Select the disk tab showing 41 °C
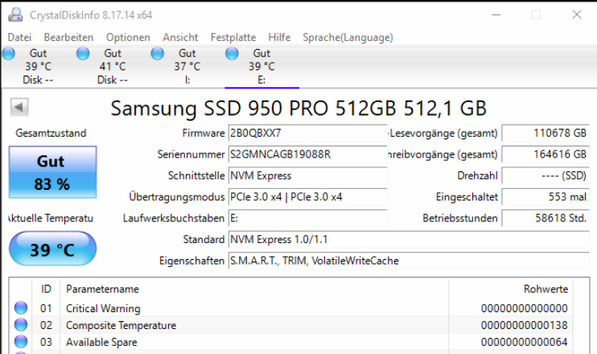The width and height of the screenshot is (597, 354). pos(113,67)
